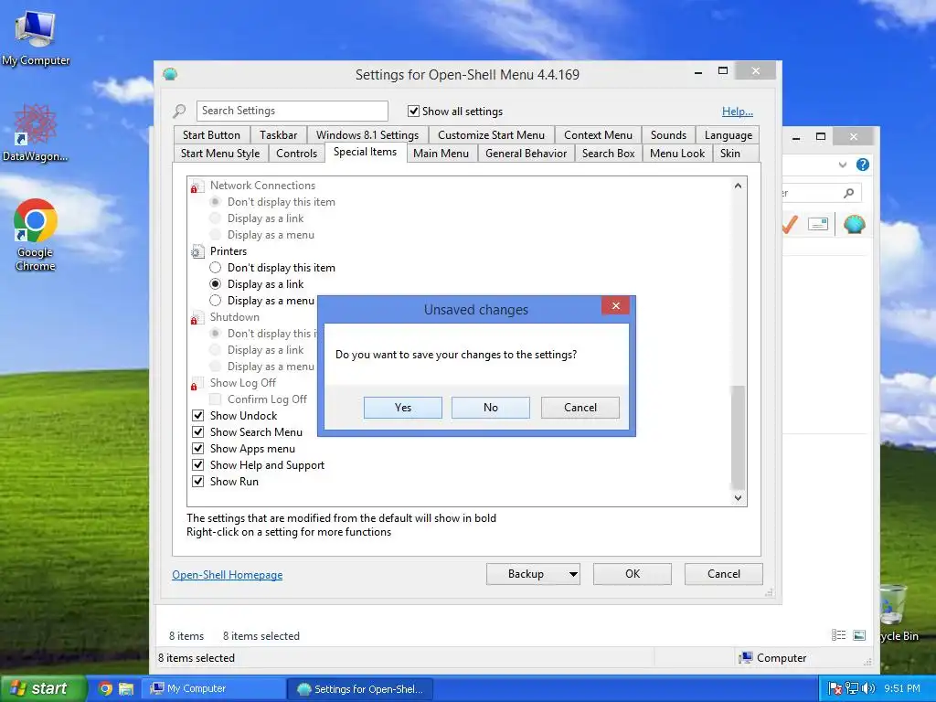Click the settings list scroll up arrow
Image resolution: width=936 pixels, height=702 pixels.
tap(739, 186)
